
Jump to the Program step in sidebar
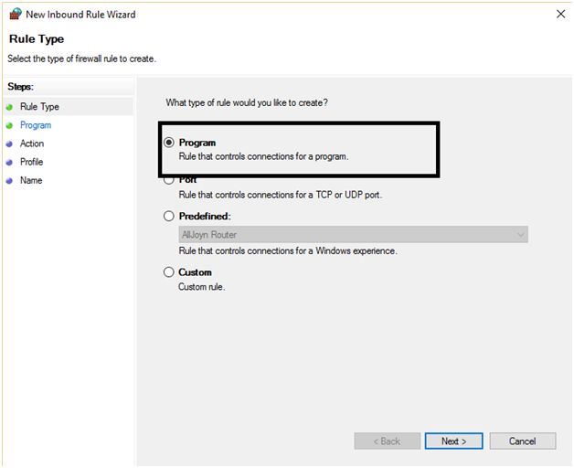coord(36,125)
